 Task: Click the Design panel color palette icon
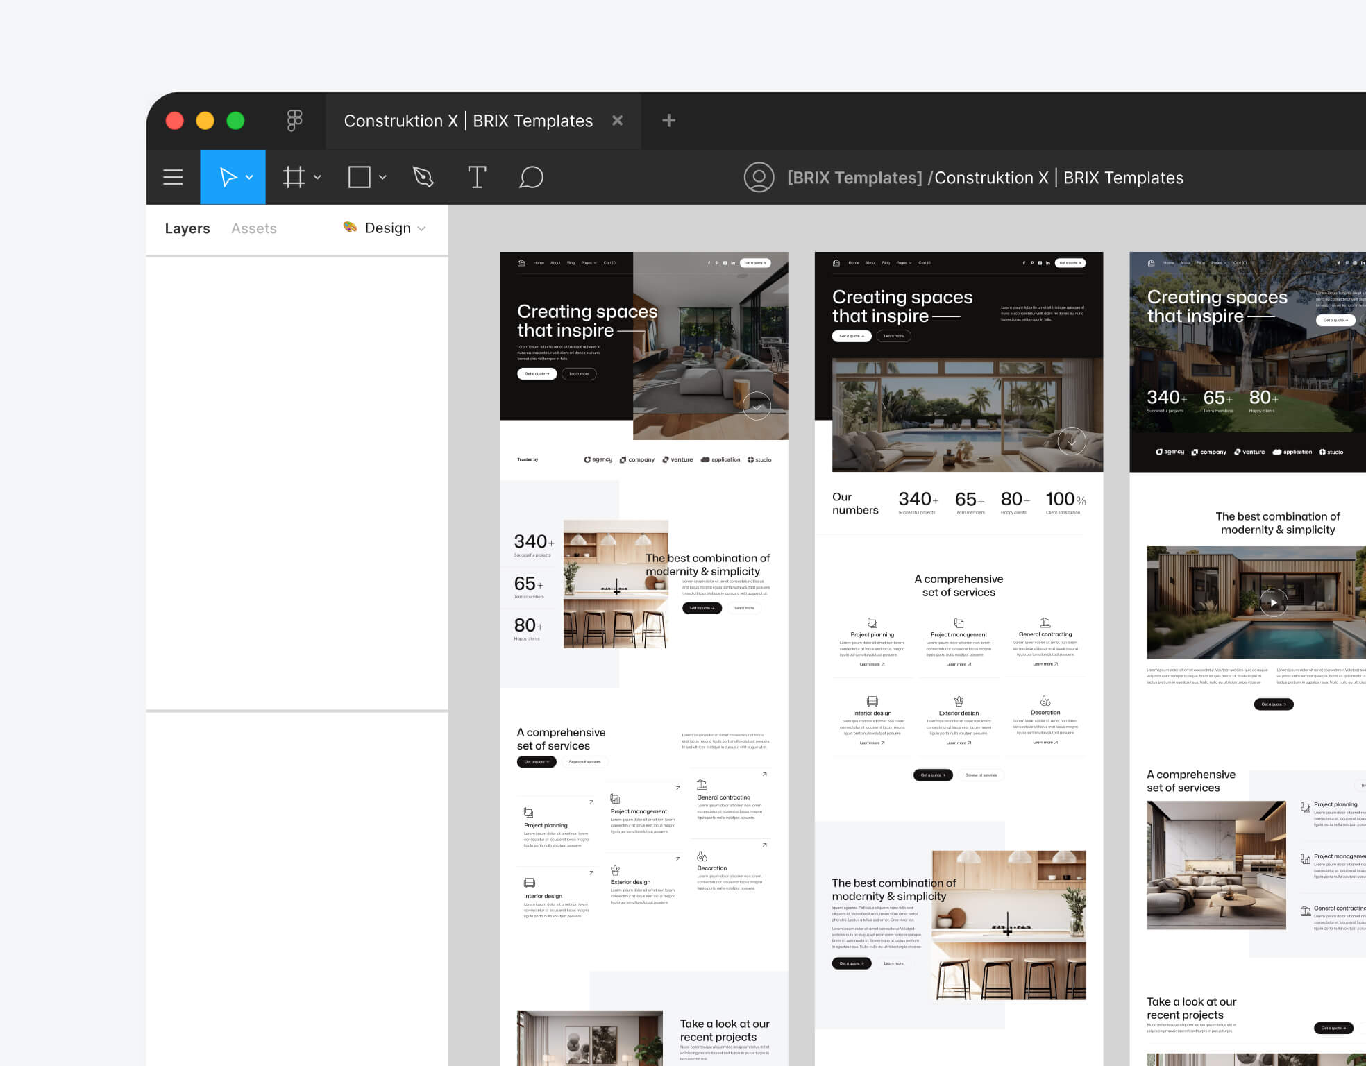click(349, 227)
